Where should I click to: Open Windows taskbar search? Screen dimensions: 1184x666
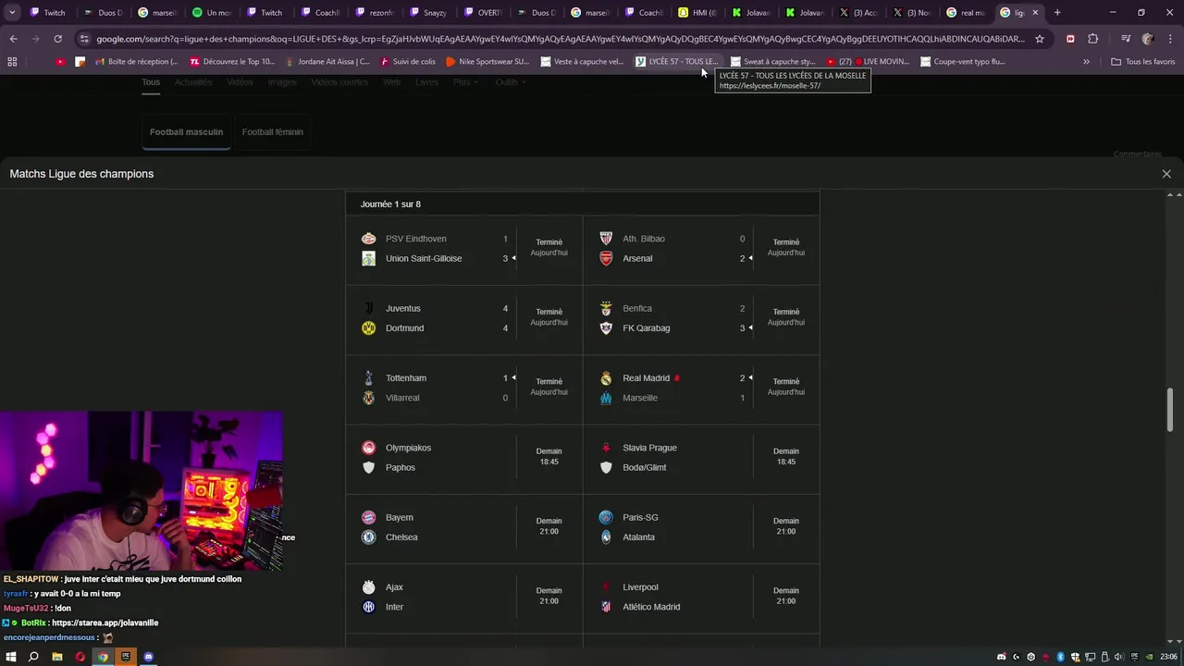point(33,657)
